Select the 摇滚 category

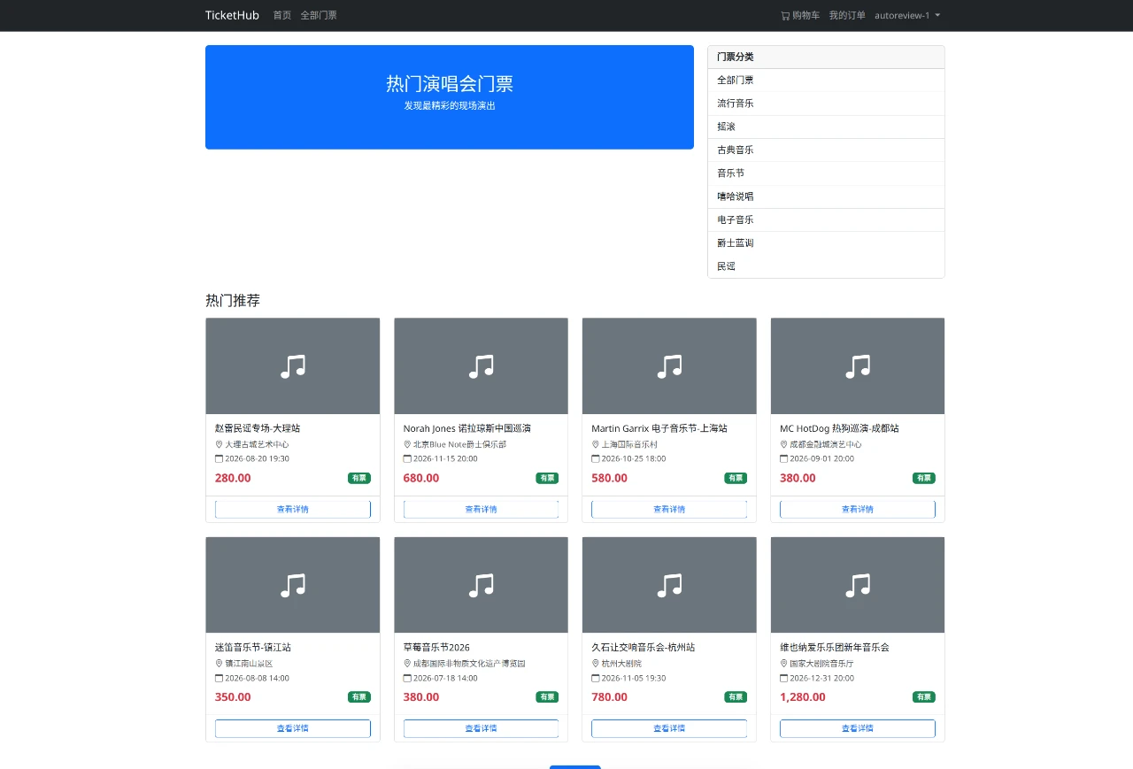tap(826, 127)
